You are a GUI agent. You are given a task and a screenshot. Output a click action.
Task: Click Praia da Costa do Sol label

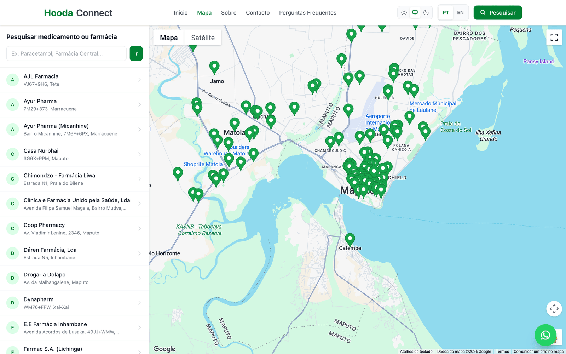click(456, 127)
